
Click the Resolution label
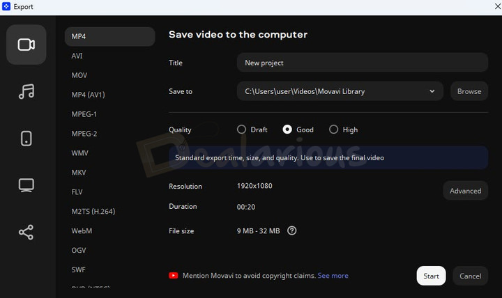point(185,187)
